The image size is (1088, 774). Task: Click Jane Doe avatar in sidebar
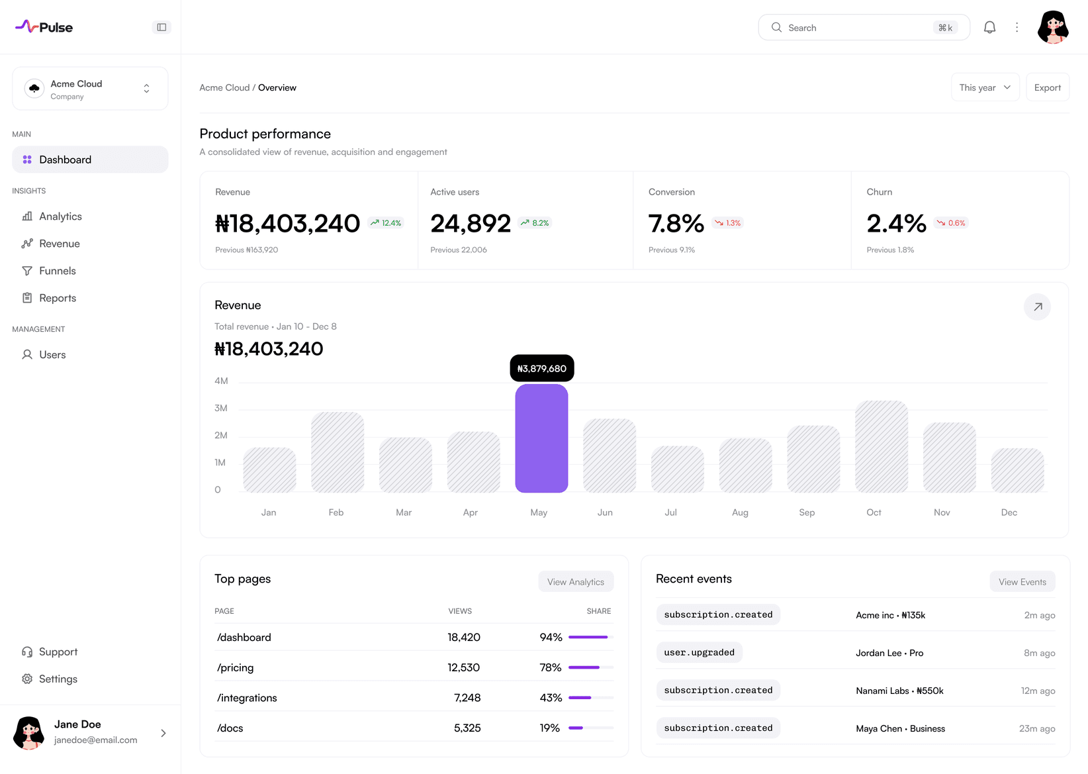[29, 733]
